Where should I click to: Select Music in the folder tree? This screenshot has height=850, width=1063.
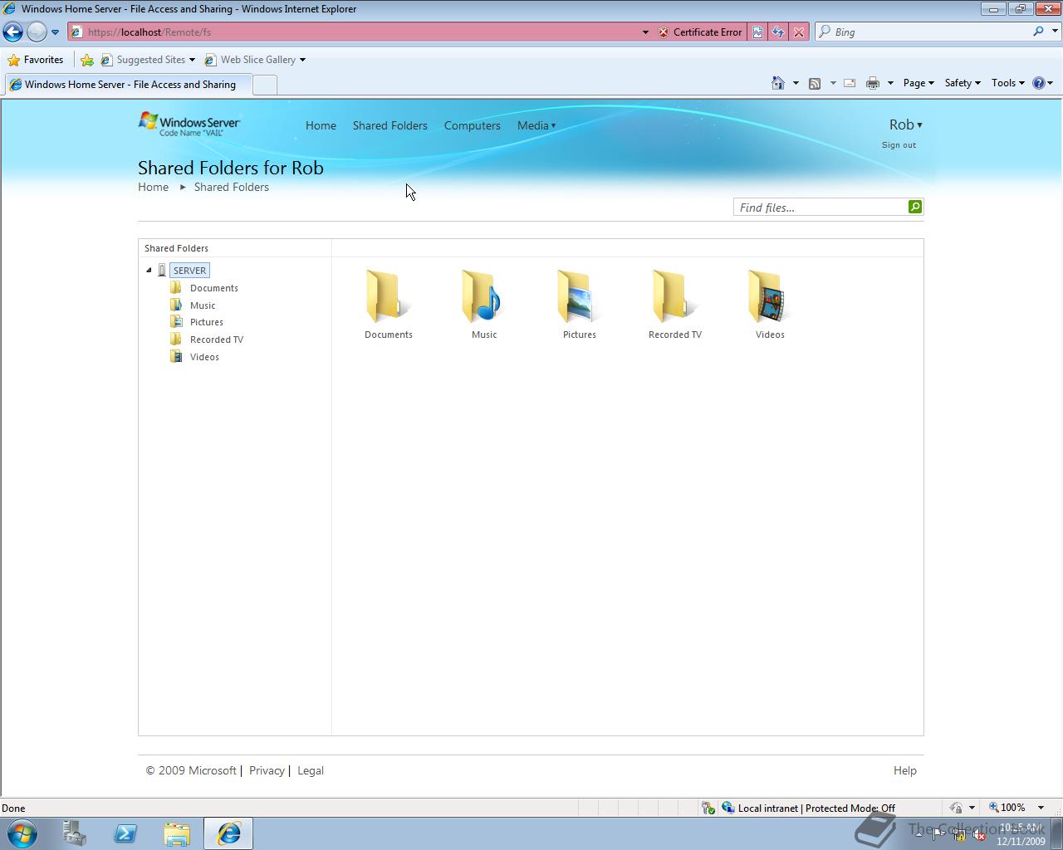coord(202,305)
